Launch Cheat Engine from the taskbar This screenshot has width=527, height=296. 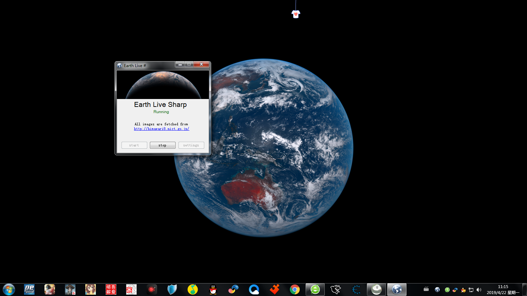coord(356,289)
